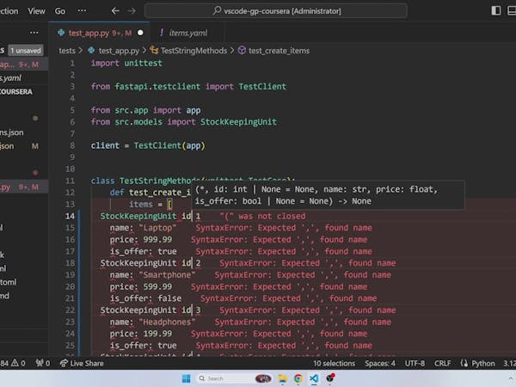Image resolution: width=516 pixels, height=387 pixels.
Task: Click line number 14 in the gutter
Action: [x=70, y=216]
